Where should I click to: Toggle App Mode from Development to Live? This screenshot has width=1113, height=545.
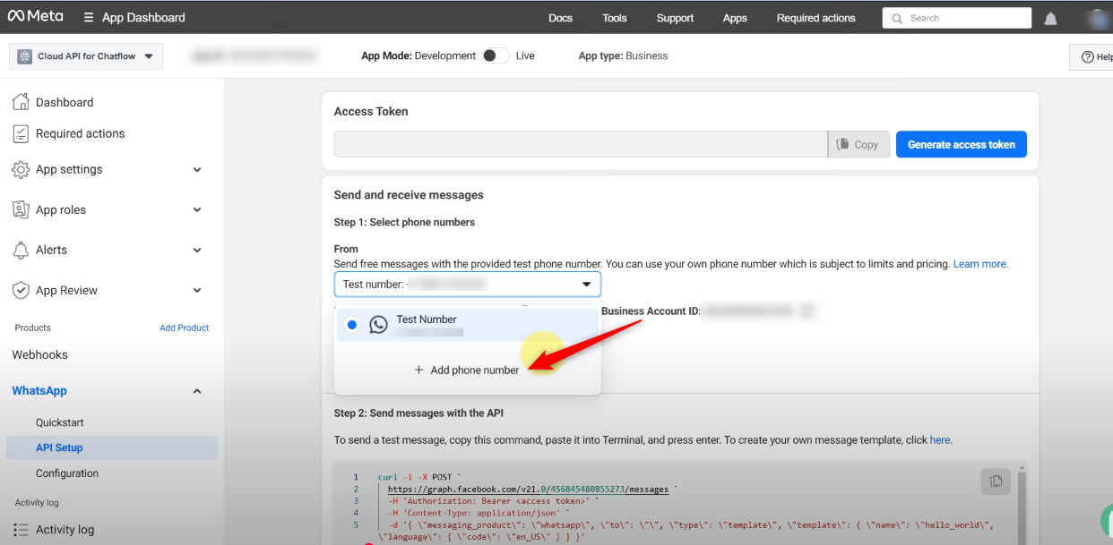point(495,55)
